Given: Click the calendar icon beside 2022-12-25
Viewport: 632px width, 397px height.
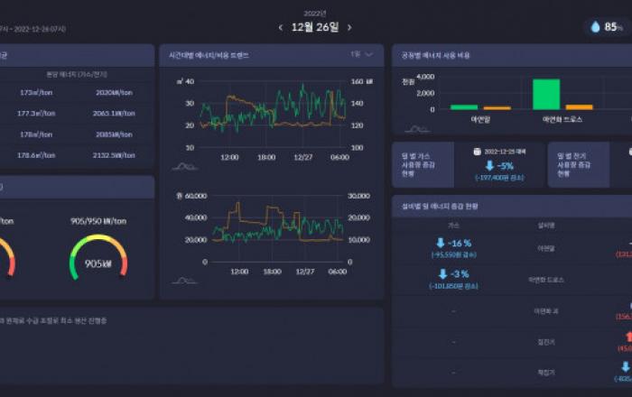Looking at the screenshot, I should (478, 152).
